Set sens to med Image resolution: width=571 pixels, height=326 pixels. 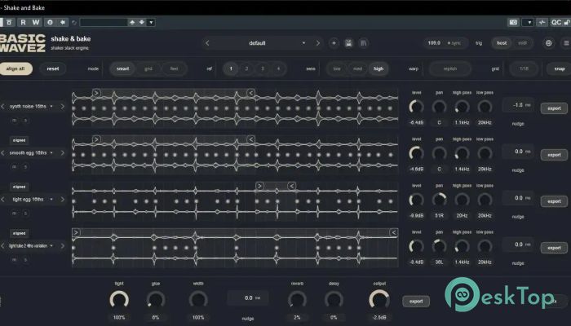(357, 68)
